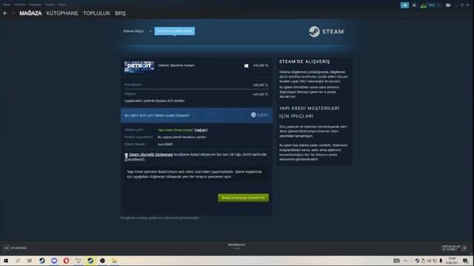Open the Steam Abonelik Sözleşmesi link
The height and width of the screenshot is (266, 474).
[x=151, y=154]
